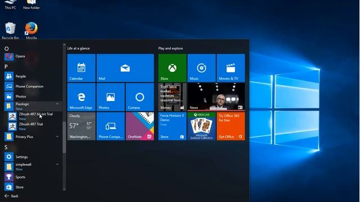Open the Photos tile
This screenshot has width=360, height=202.
pos(110,97)
